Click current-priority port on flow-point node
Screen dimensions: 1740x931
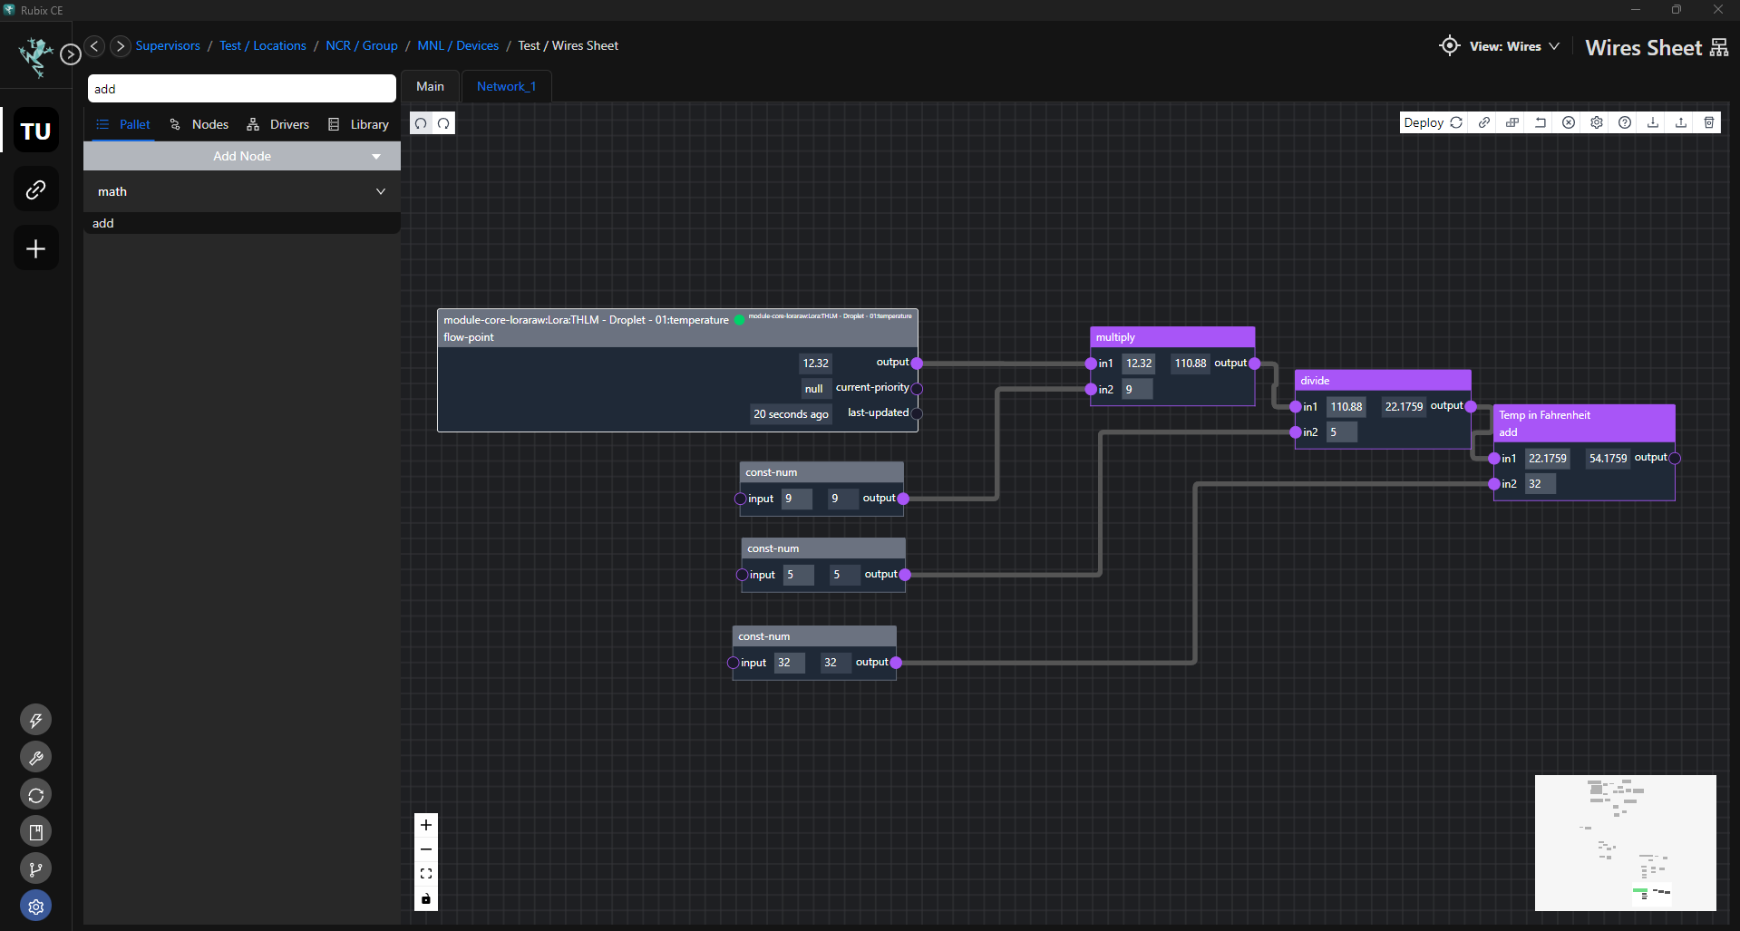[x=917, y=388]
